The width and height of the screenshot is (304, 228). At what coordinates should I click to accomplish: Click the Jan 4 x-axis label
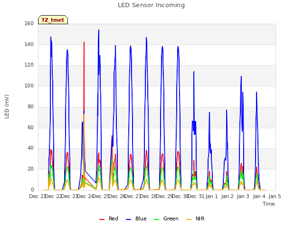[259, 196]
